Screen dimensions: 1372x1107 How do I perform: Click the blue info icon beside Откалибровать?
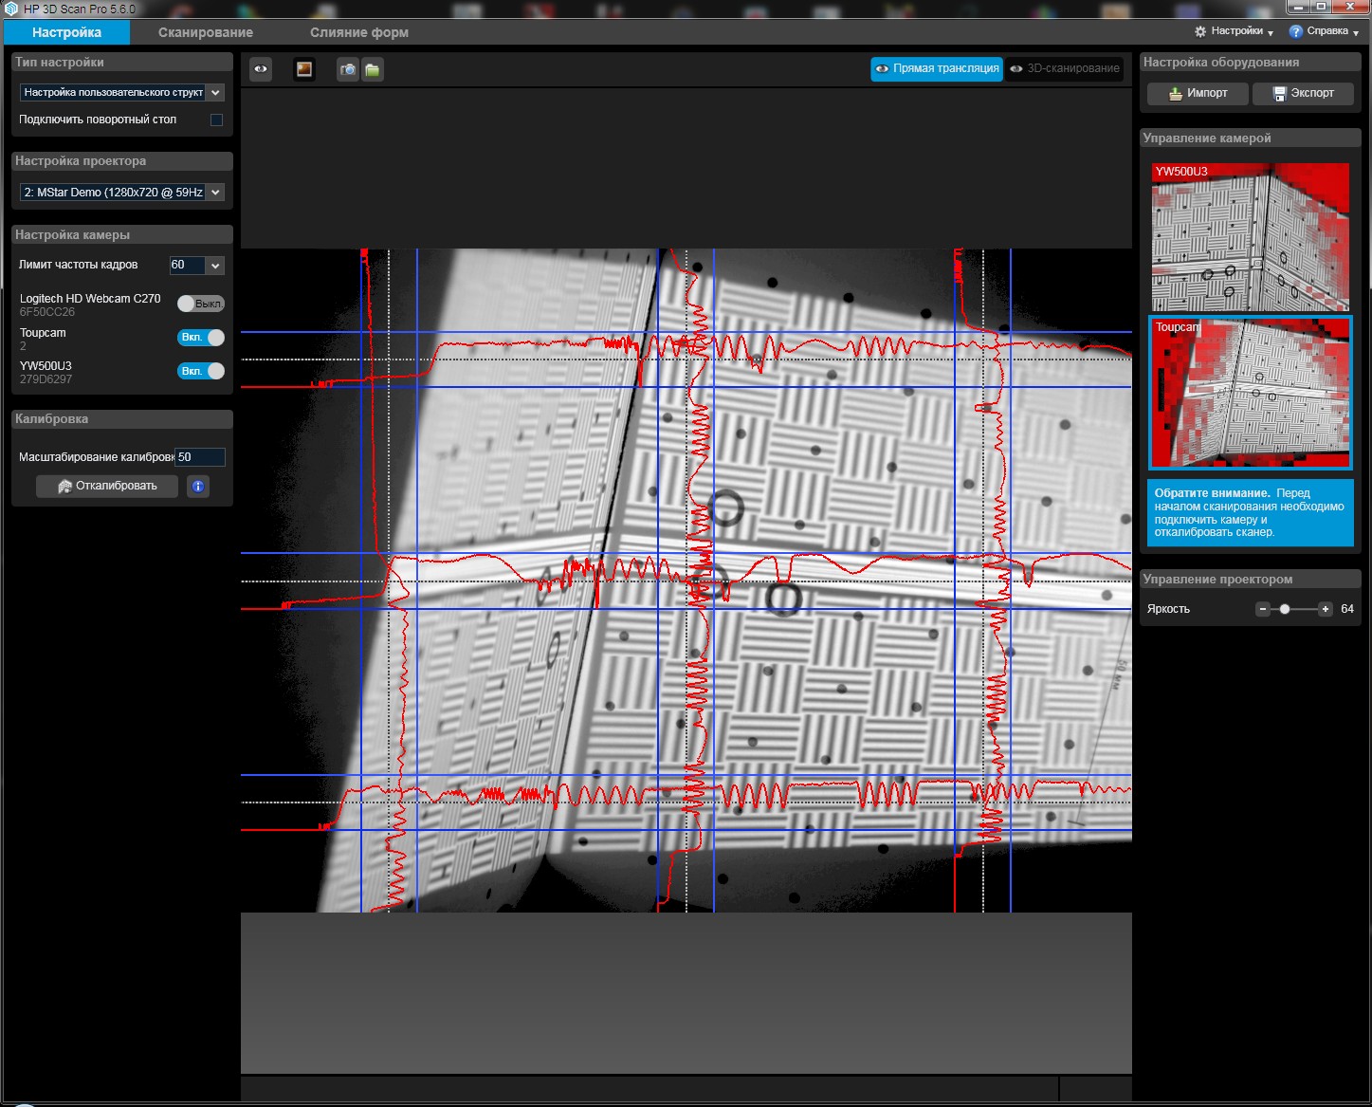(x=198, y=487)
